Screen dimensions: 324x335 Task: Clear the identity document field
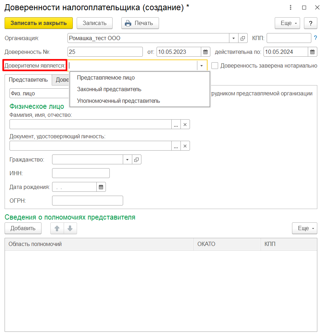(185, 146)
